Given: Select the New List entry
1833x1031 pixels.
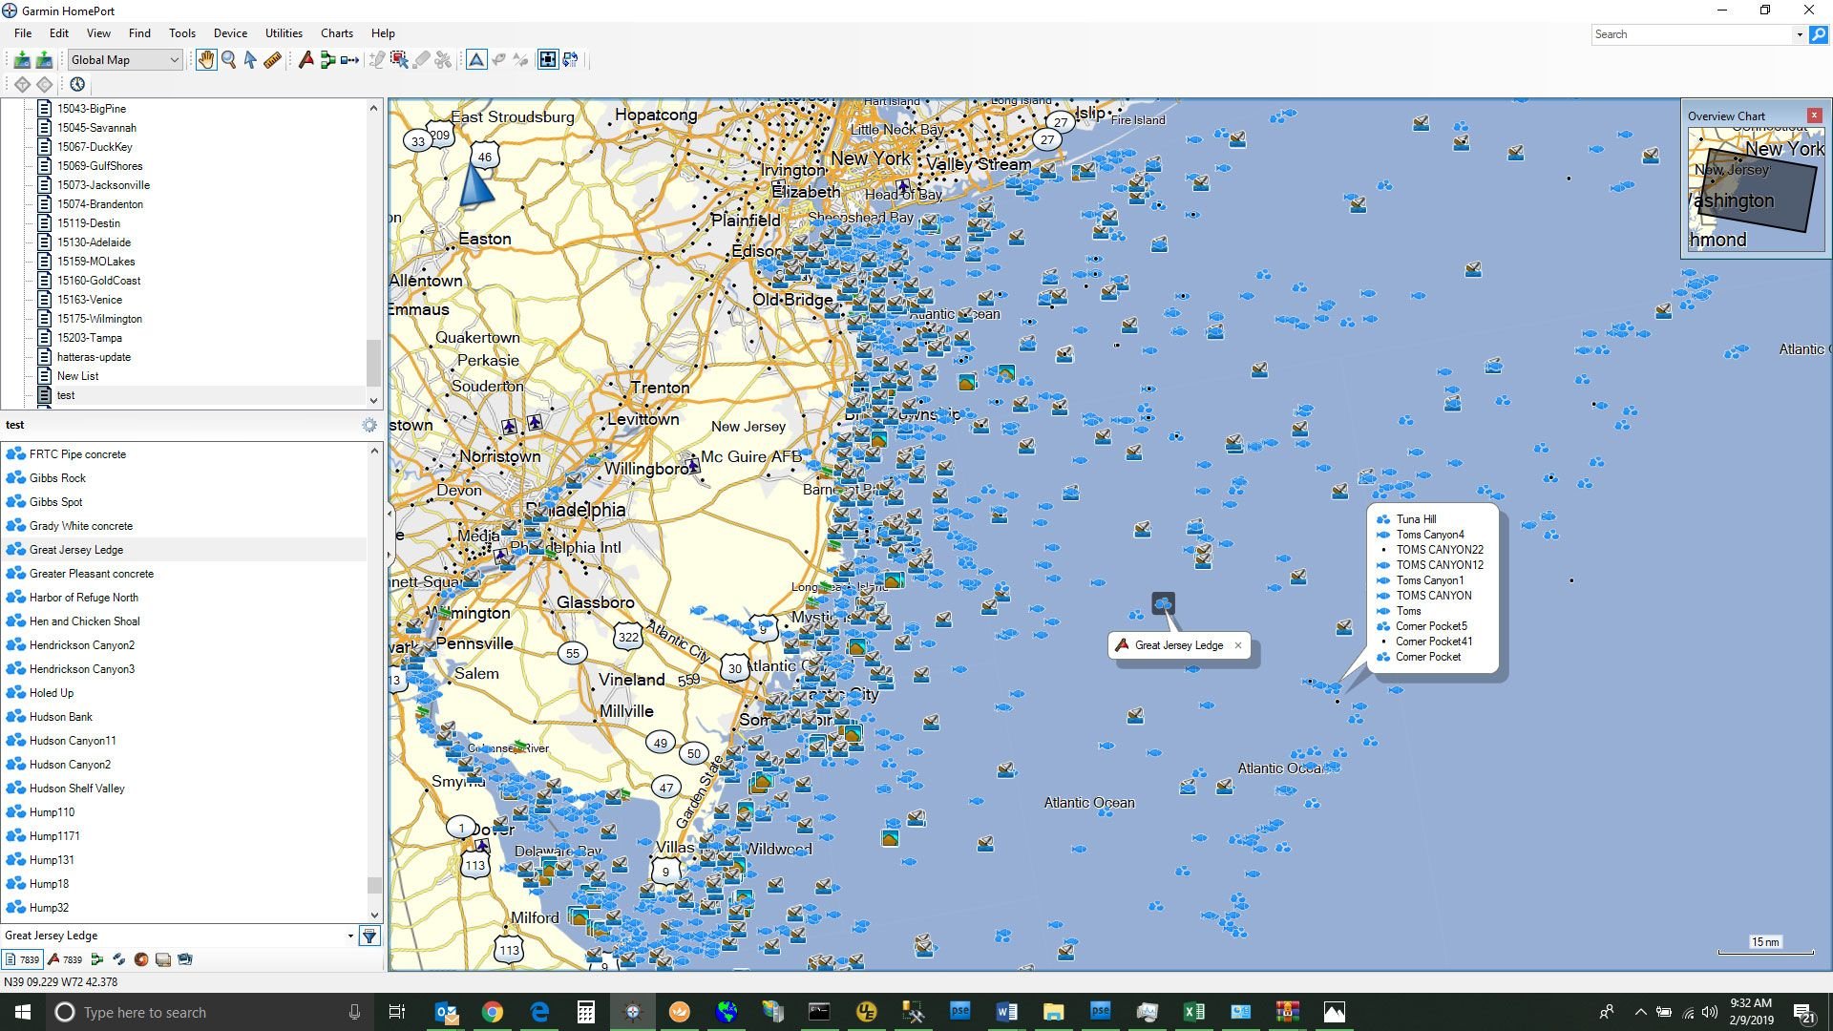Looking at the screenshot, I should click(77, 376).
